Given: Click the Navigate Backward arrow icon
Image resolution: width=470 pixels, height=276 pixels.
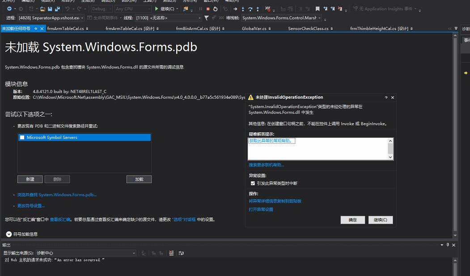Looking at the screenshot, I should pyautogui.click(x=10, y=8).
